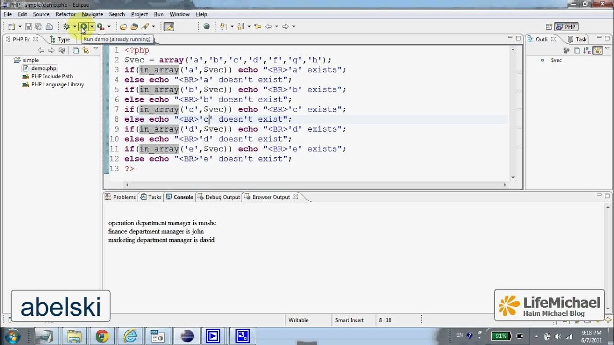Click the Outline alphabetical Sort icon

[587, 50]
